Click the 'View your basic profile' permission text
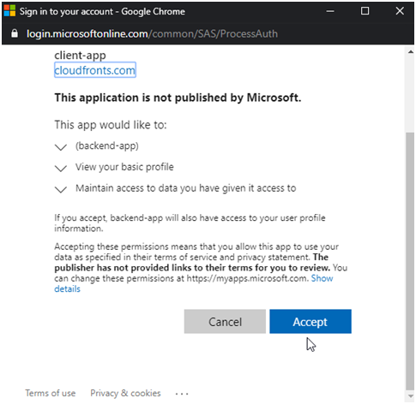 click(x=124, y=167)
